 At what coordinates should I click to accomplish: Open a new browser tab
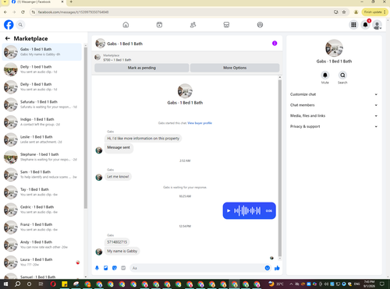[x=71, y=2]
